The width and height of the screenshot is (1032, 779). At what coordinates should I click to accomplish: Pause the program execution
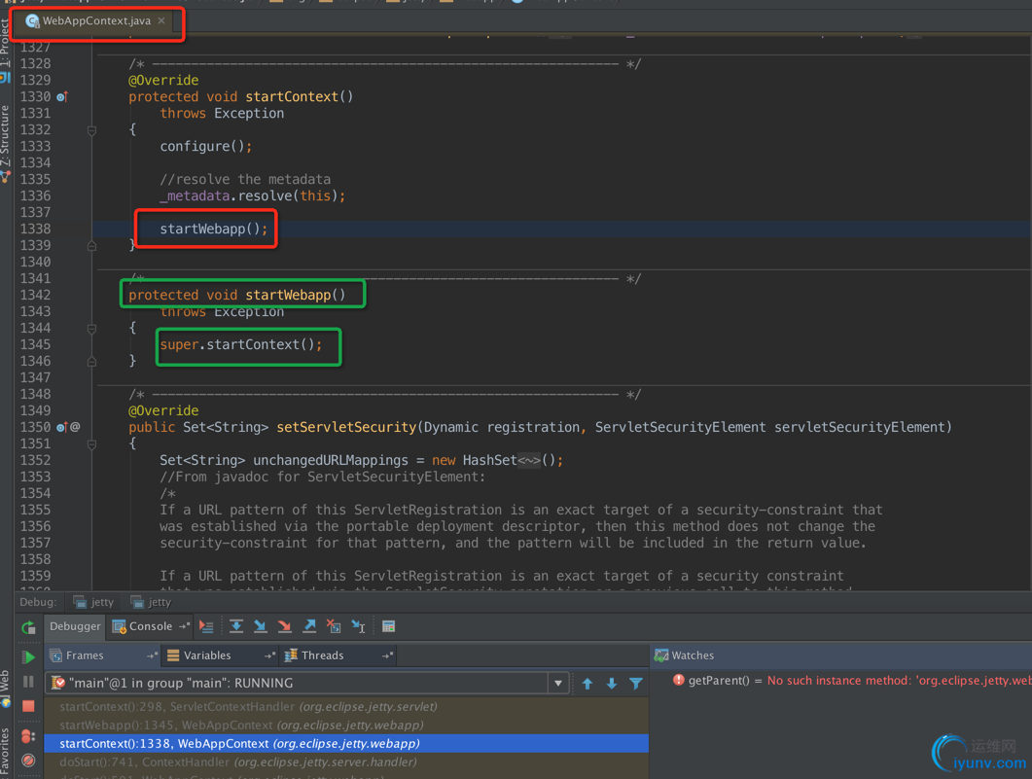28,682
